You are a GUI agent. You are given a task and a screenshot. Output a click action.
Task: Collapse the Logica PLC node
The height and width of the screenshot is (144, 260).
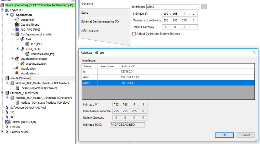[2, 10]
